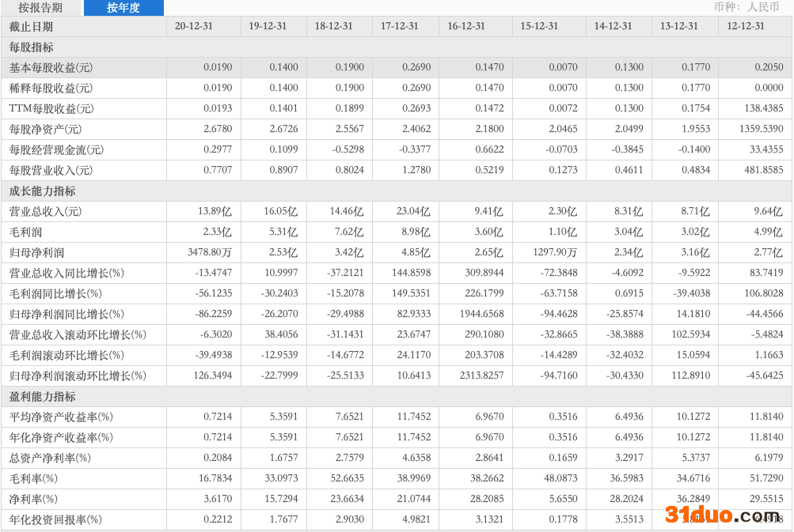Switch to the 按报告期 tab
The image size is (794, 532).
tap(41, 8)
